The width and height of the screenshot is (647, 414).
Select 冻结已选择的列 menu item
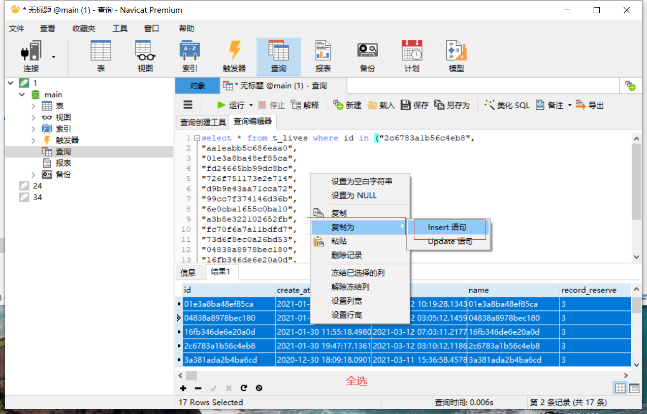(x=360, y=273)
